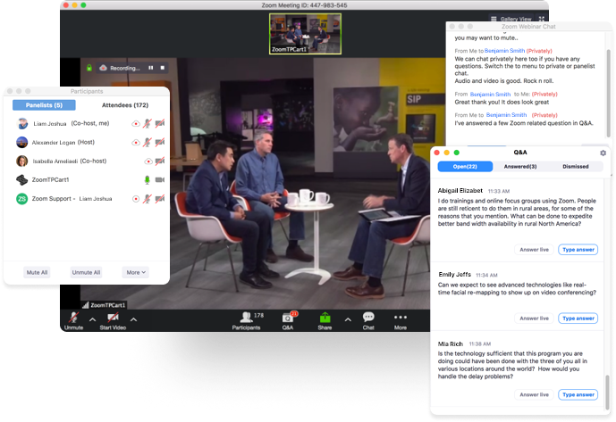Select the Dismissed Q&A tab
This screenshot has width=616, height=422.
tap(576, 167)
